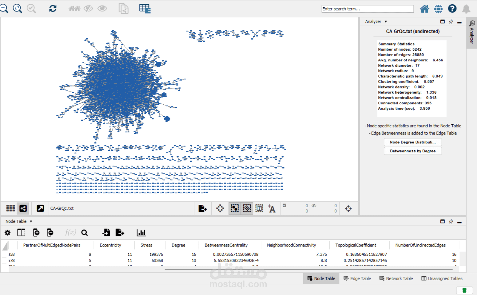Export the network image icon
The width and height of the screenshot is (477, 295).
pos(203,209)
